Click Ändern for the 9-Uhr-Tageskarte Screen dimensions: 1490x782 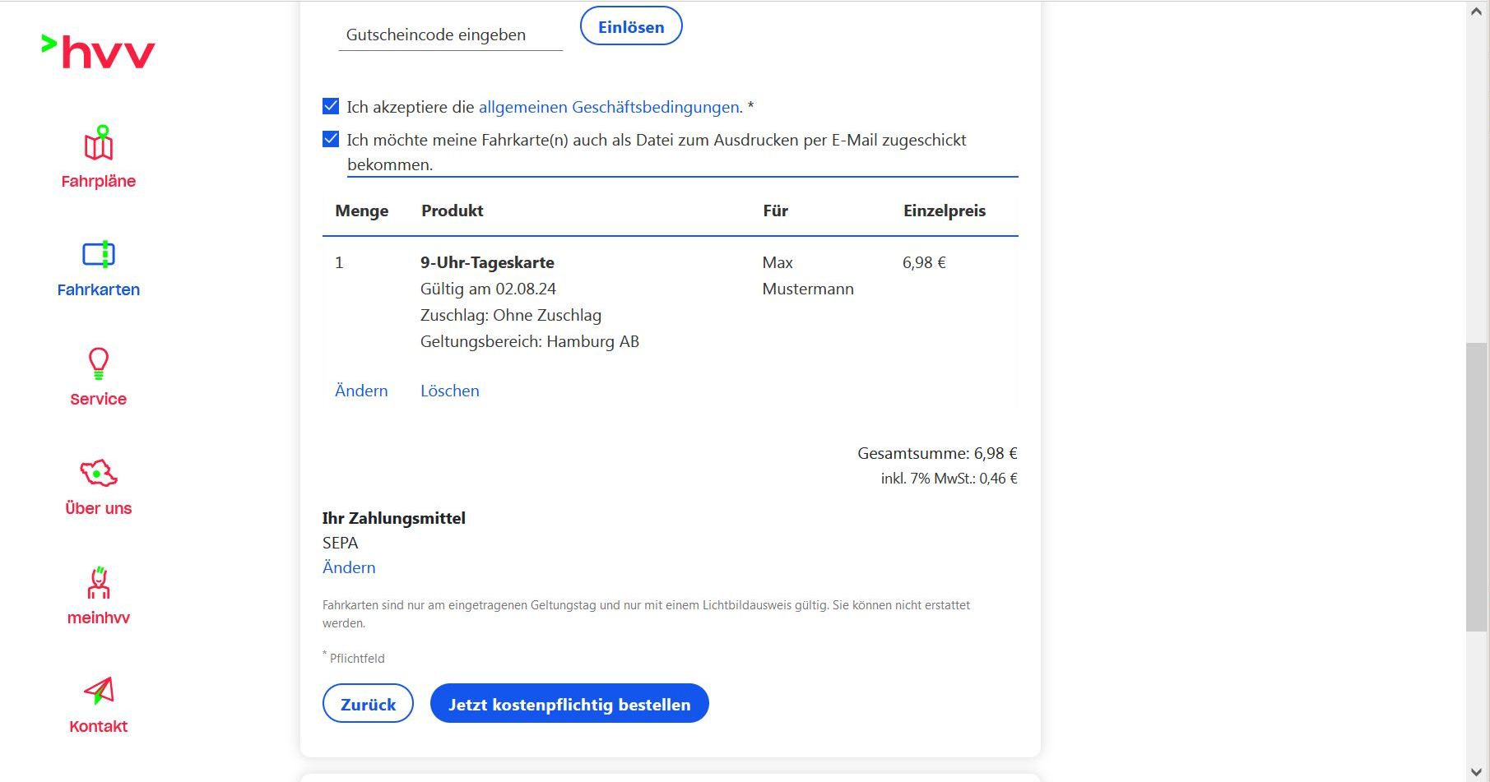(x=361, y=391)
